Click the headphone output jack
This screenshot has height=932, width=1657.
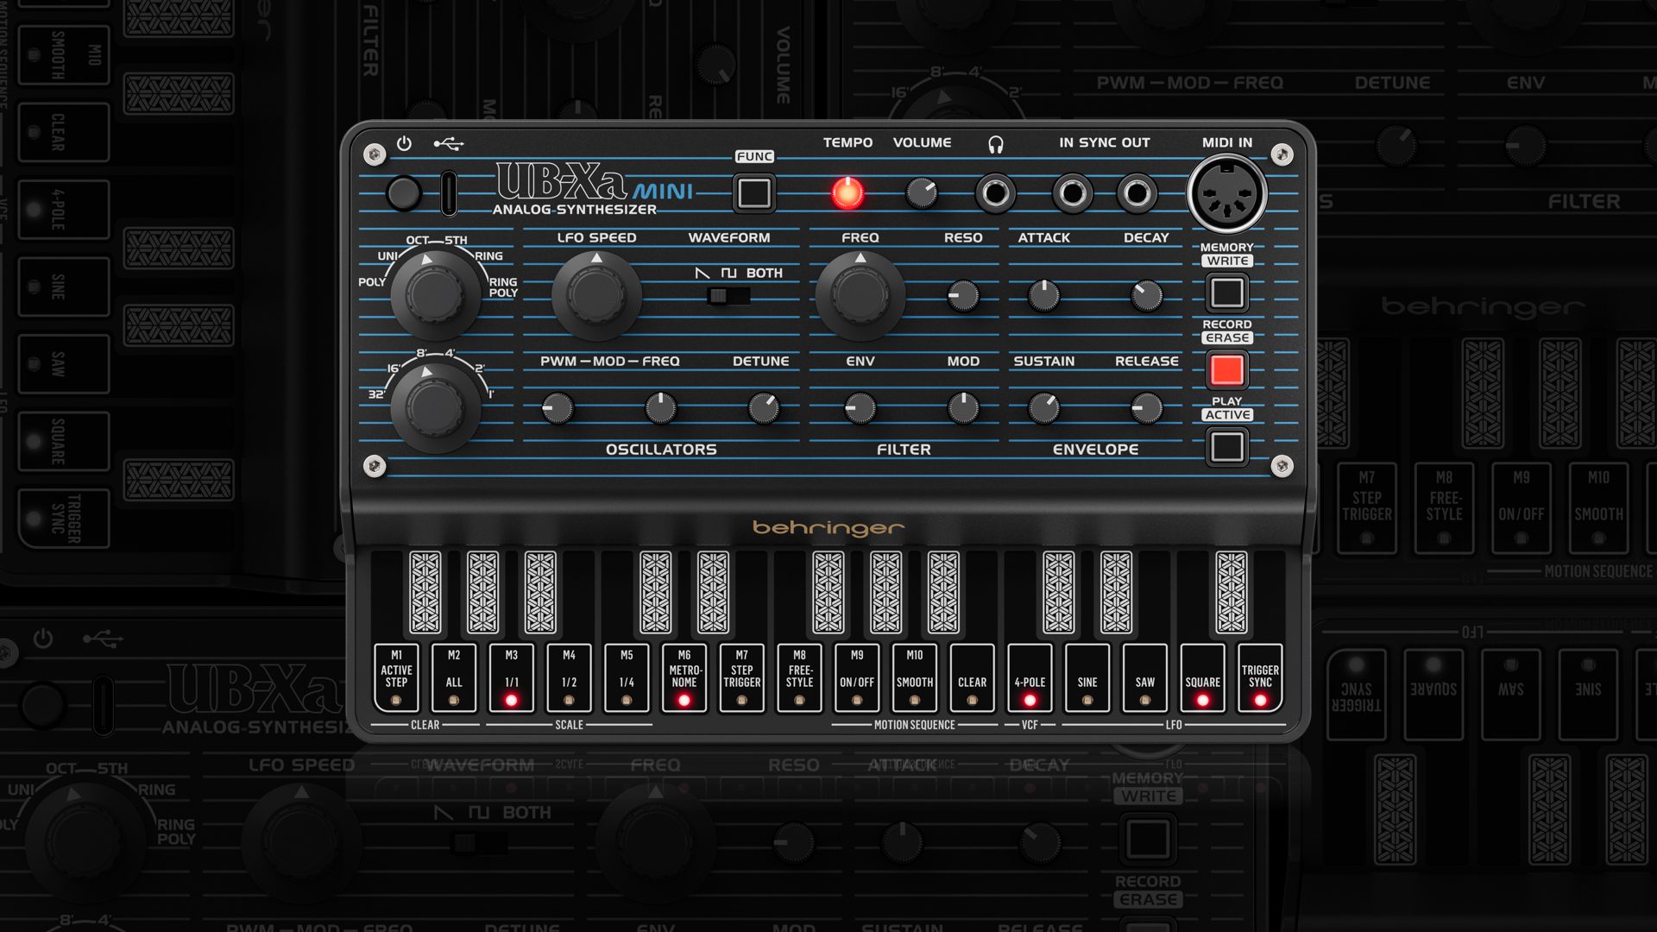[995, 193]
